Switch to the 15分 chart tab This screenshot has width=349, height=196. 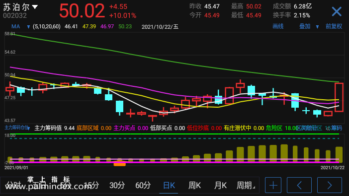point(91,185)
